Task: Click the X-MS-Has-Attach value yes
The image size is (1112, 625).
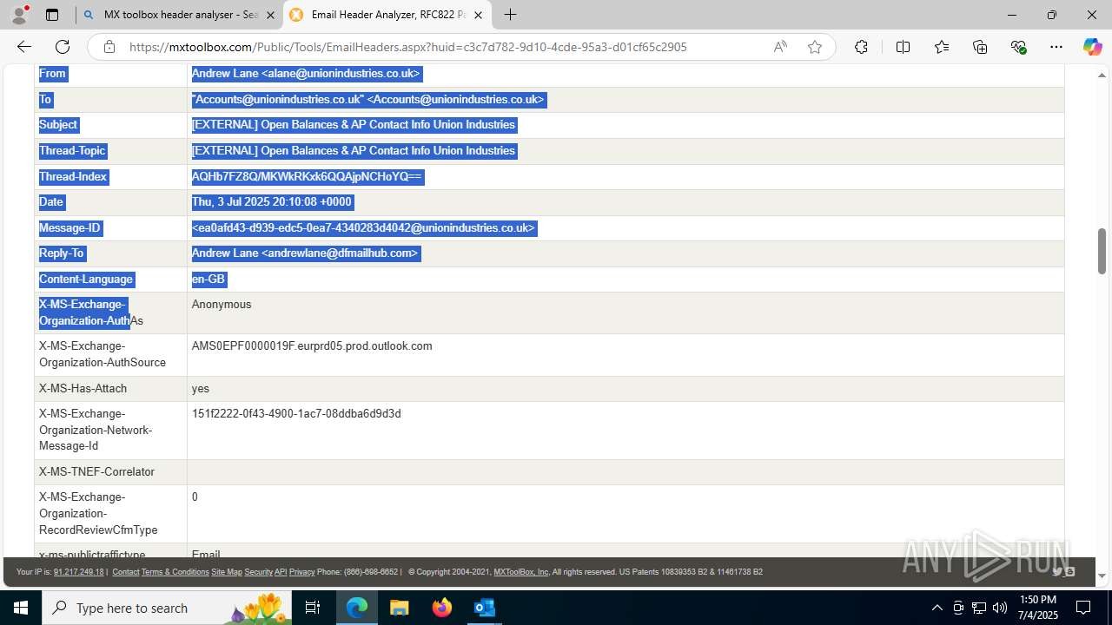Action: coord(201,389)
